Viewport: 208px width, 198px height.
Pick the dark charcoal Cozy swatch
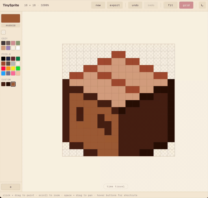pyautogui.click(x=3, y=43)
